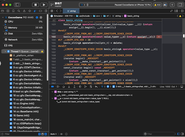Open the Debug Memory Graph button
This screenshot has width=185, height=137.
pyautogui.click(x=85, y=87)
